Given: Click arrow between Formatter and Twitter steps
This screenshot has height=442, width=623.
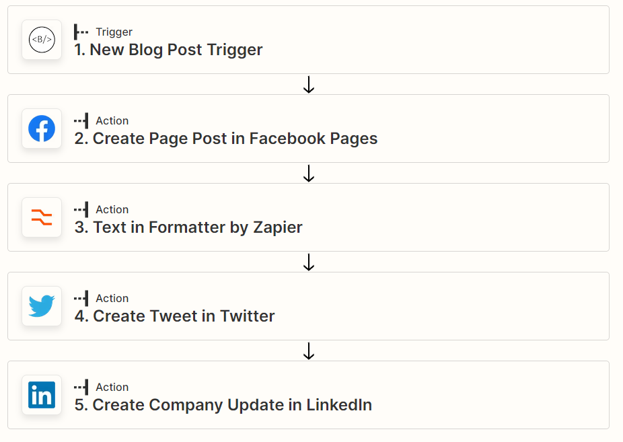Looking at the screenshot, I should tap(309, 262).
